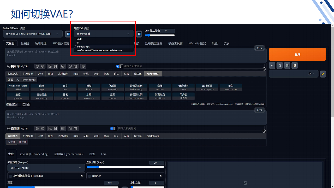Open the Stable Diffusion model dropdown
This screenshot has width=334, height=188.
coord(33,34)
